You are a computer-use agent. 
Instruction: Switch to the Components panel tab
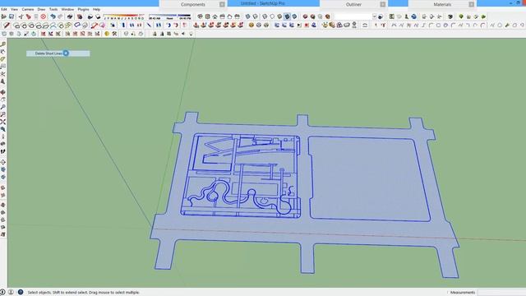point(193,4)
